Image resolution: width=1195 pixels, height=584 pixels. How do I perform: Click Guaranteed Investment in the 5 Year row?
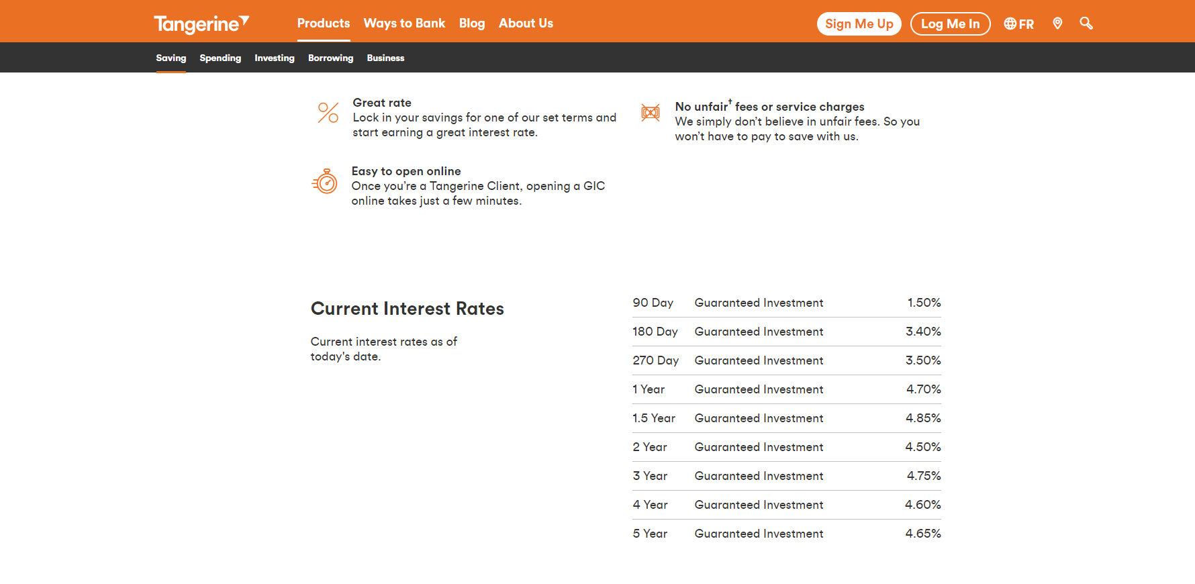(x=759, y=534)
